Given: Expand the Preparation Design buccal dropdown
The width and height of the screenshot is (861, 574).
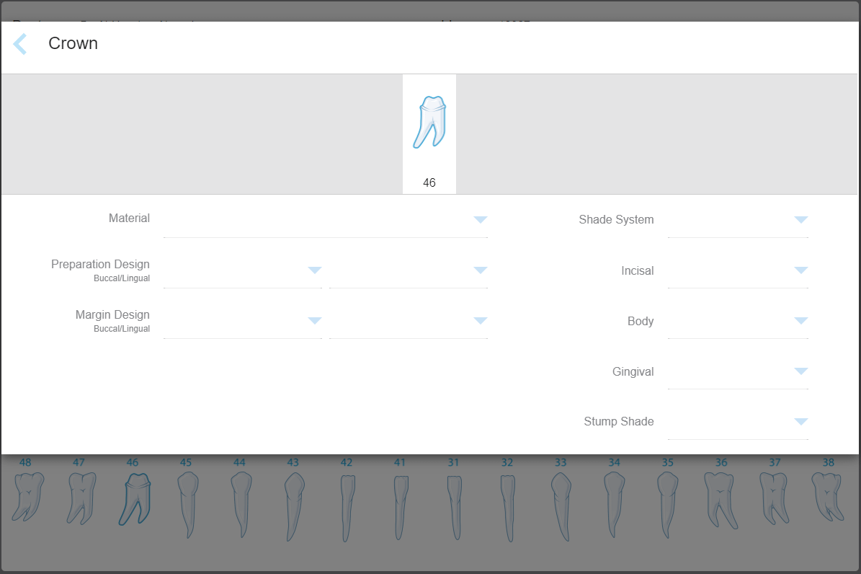Looking at the screenshot, I should click(242, 270).
